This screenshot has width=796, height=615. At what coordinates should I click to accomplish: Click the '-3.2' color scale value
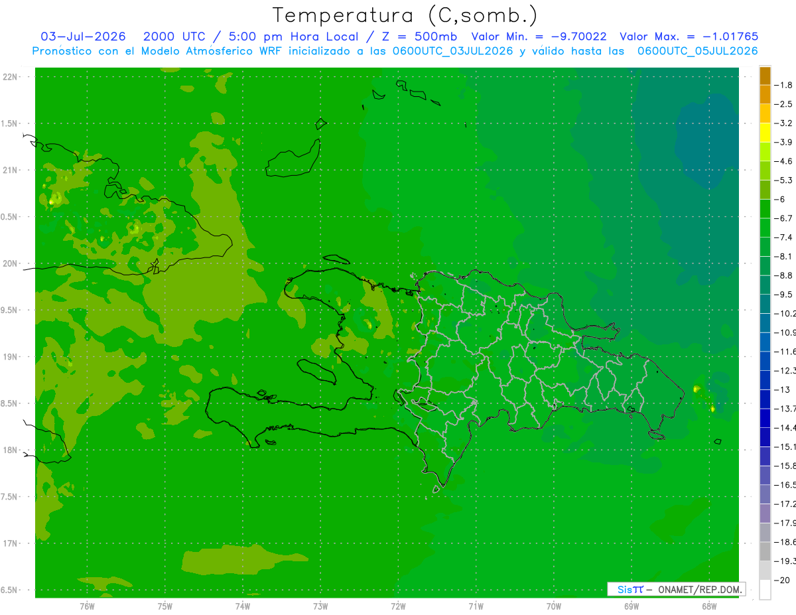click(783, 123)
